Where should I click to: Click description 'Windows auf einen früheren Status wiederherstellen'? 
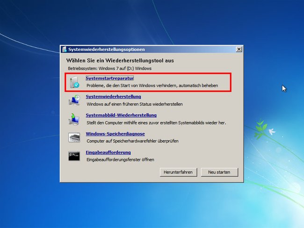pos(135,104)
